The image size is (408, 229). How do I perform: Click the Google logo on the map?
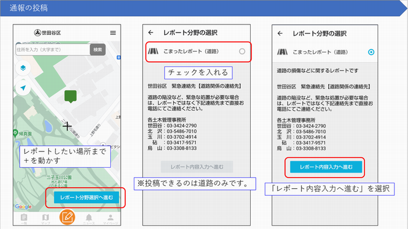(x=23, y=207)
